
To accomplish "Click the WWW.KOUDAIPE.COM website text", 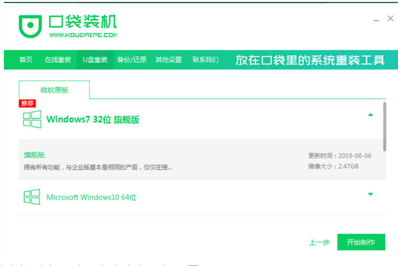I will click(x=83, y=35).
